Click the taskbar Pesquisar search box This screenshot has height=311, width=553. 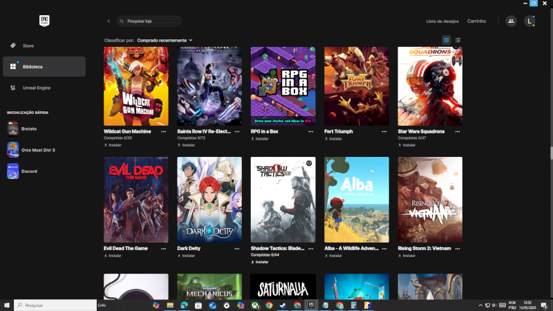tap(55, 305)
